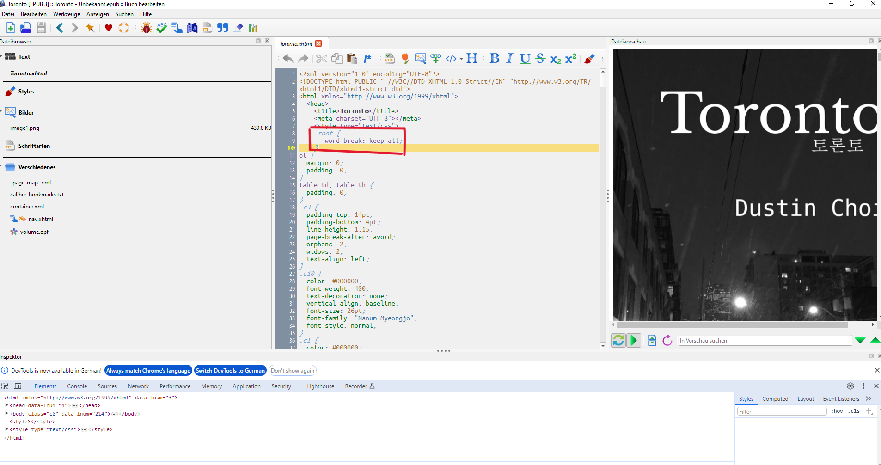The image size is (881, 465).
Task: Click the In Vorschau suchen search field
Action: coord(765,341)
